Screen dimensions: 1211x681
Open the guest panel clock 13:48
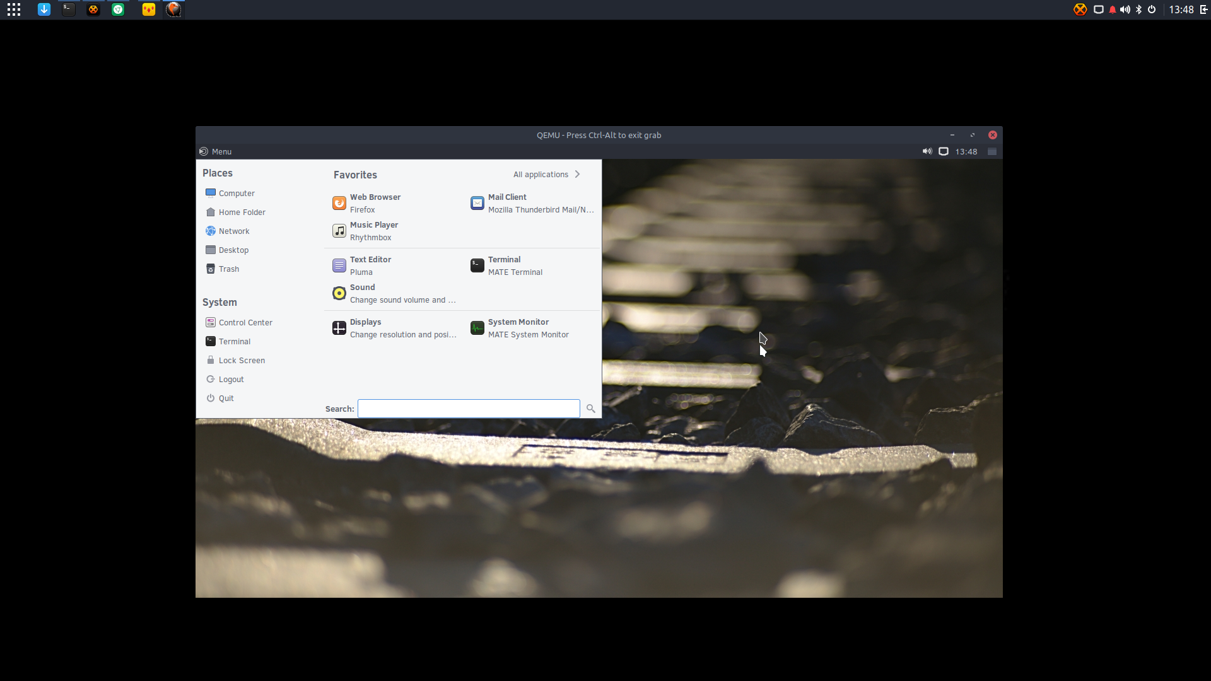pyautogui.click(x=966, y=151)
